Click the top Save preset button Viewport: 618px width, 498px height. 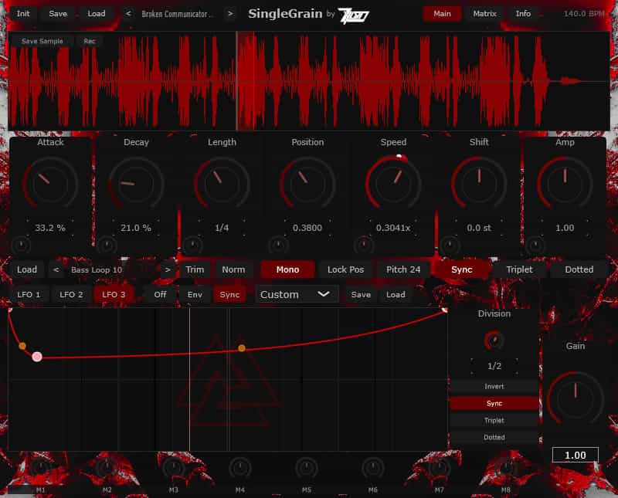point(58,14)
